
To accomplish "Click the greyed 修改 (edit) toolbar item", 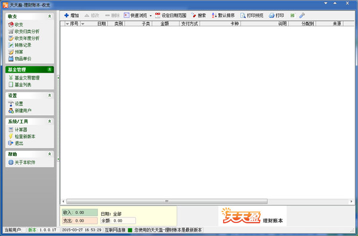I will click(x=91, y=15).
